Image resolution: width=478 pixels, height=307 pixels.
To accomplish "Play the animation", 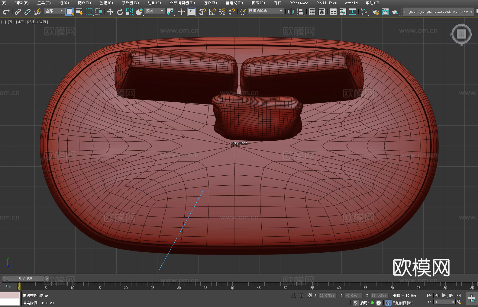I will tap(444, 295).
